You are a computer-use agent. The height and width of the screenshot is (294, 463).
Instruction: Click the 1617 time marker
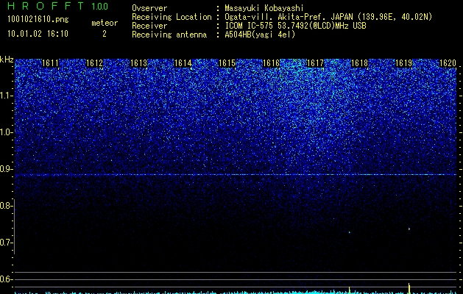click(315, 62)
